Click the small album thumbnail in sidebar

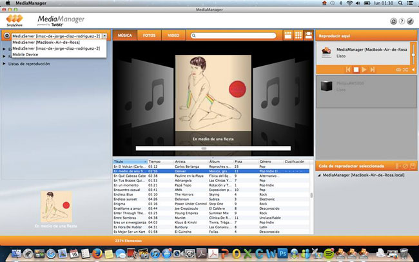(56, 207)
